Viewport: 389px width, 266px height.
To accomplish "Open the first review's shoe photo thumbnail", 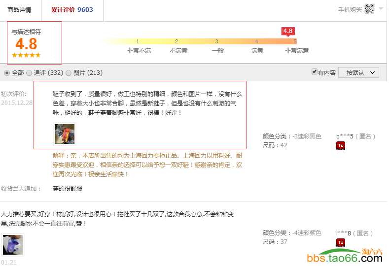I will tap(65, 134).
